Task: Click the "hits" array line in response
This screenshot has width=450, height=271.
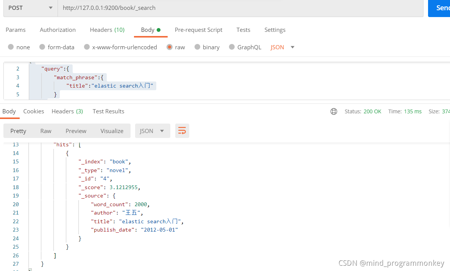Action: (67, 144)
